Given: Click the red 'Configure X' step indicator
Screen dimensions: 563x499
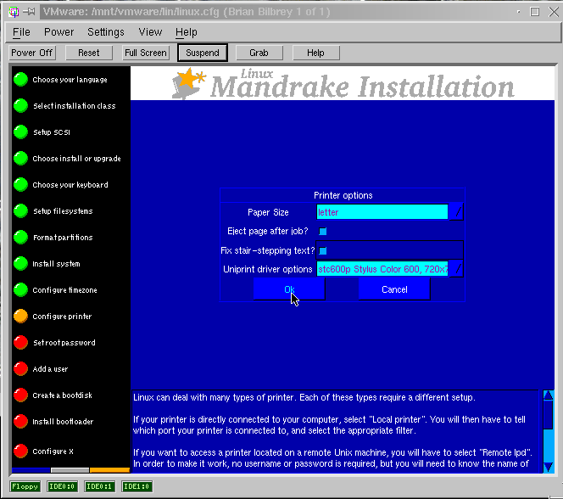Looking at the screenshot, I should [20, 451].
